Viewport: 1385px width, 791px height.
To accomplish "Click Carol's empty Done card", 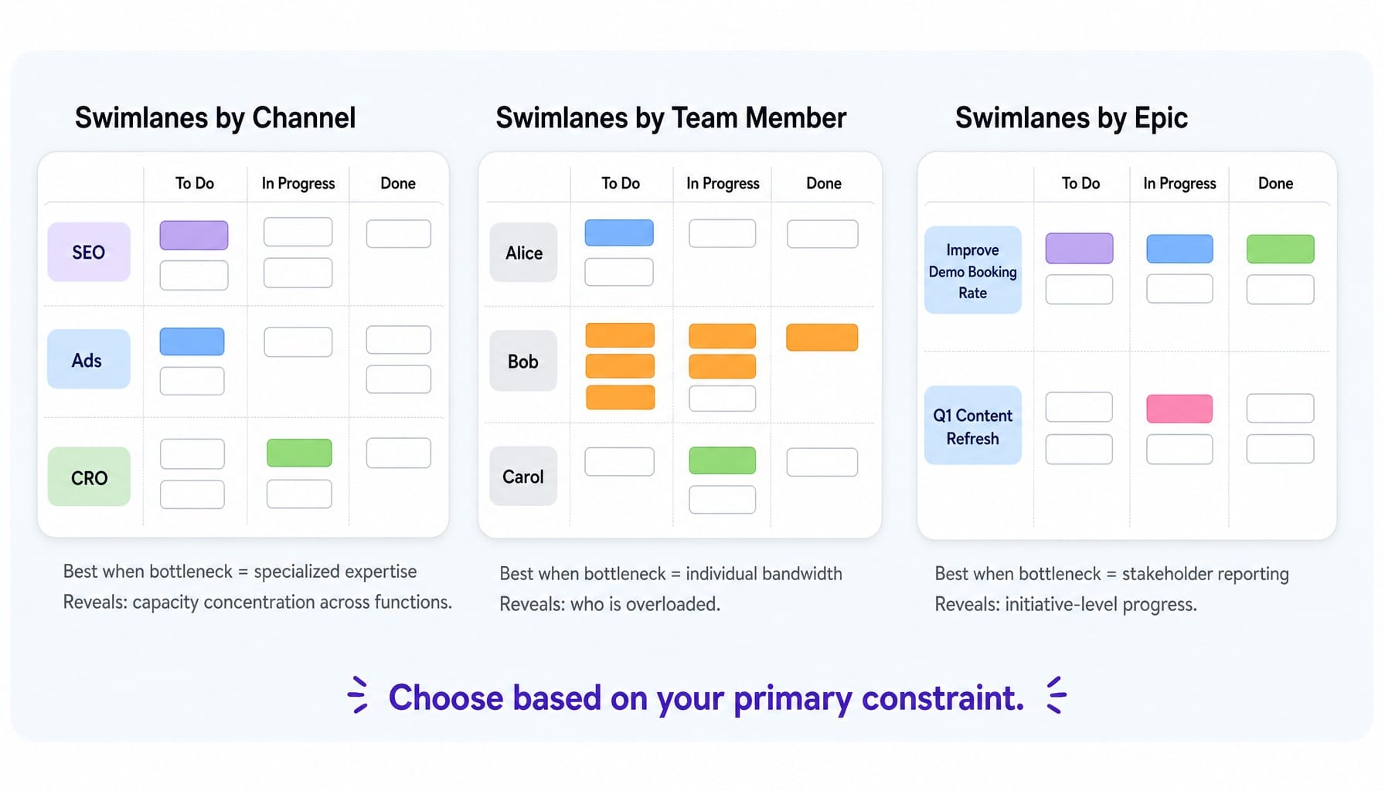I will (822, 462).
